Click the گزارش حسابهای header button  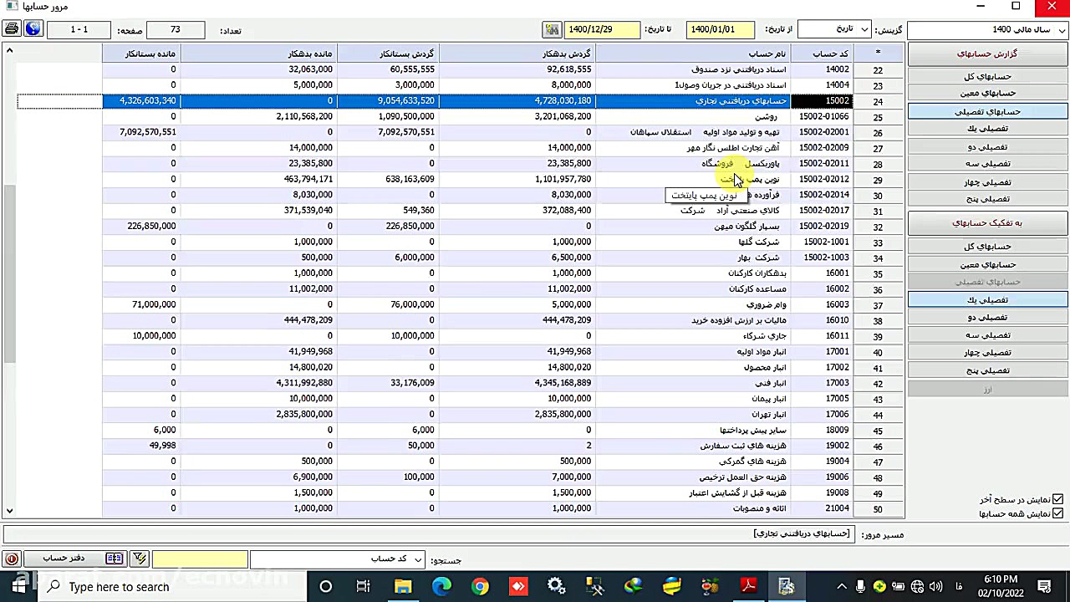[x=987, y=54]
